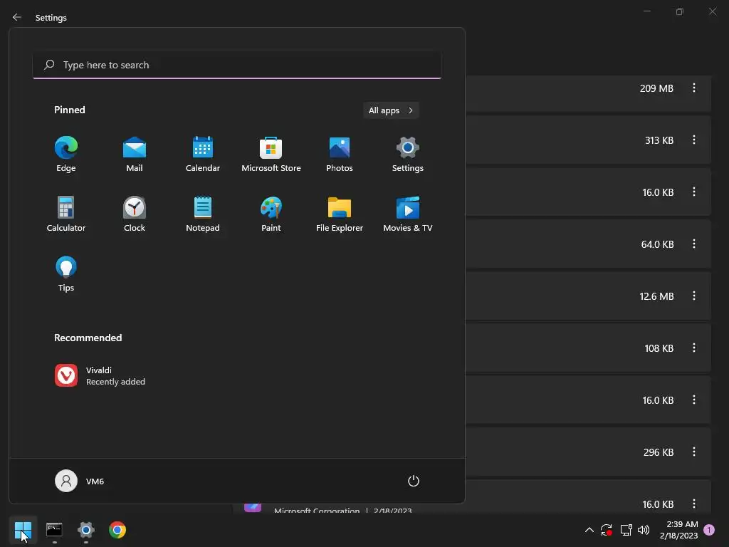Screen dimensions: 729x547
Task: Open network status tray icon
Action: click(626, 530)
